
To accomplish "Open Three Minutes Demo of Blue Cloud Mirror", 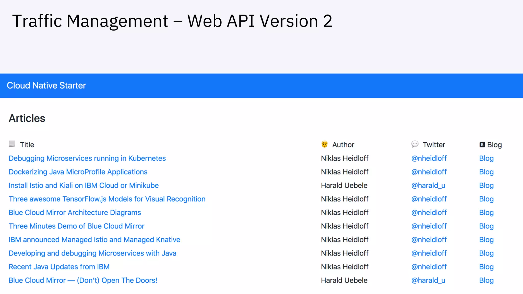I will (76, 226).
